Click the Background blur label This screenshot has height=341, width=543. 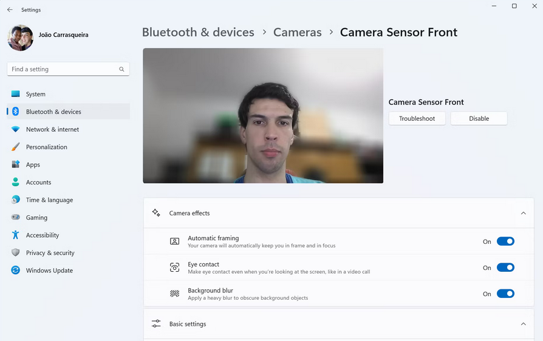pos(210,291)
